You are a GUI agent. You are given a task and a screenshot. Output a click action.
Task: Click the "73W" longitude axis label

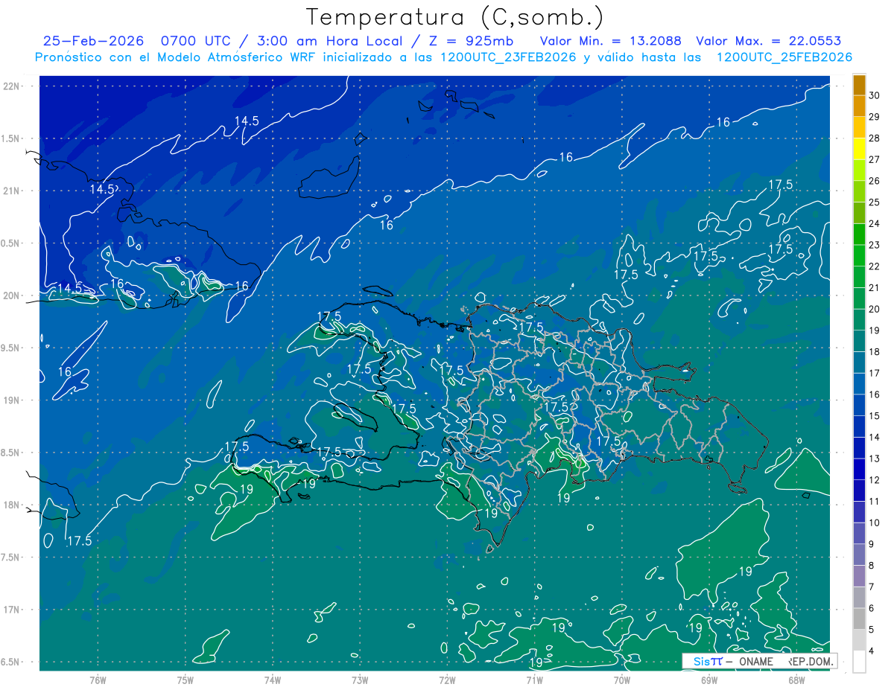[360, 680]
